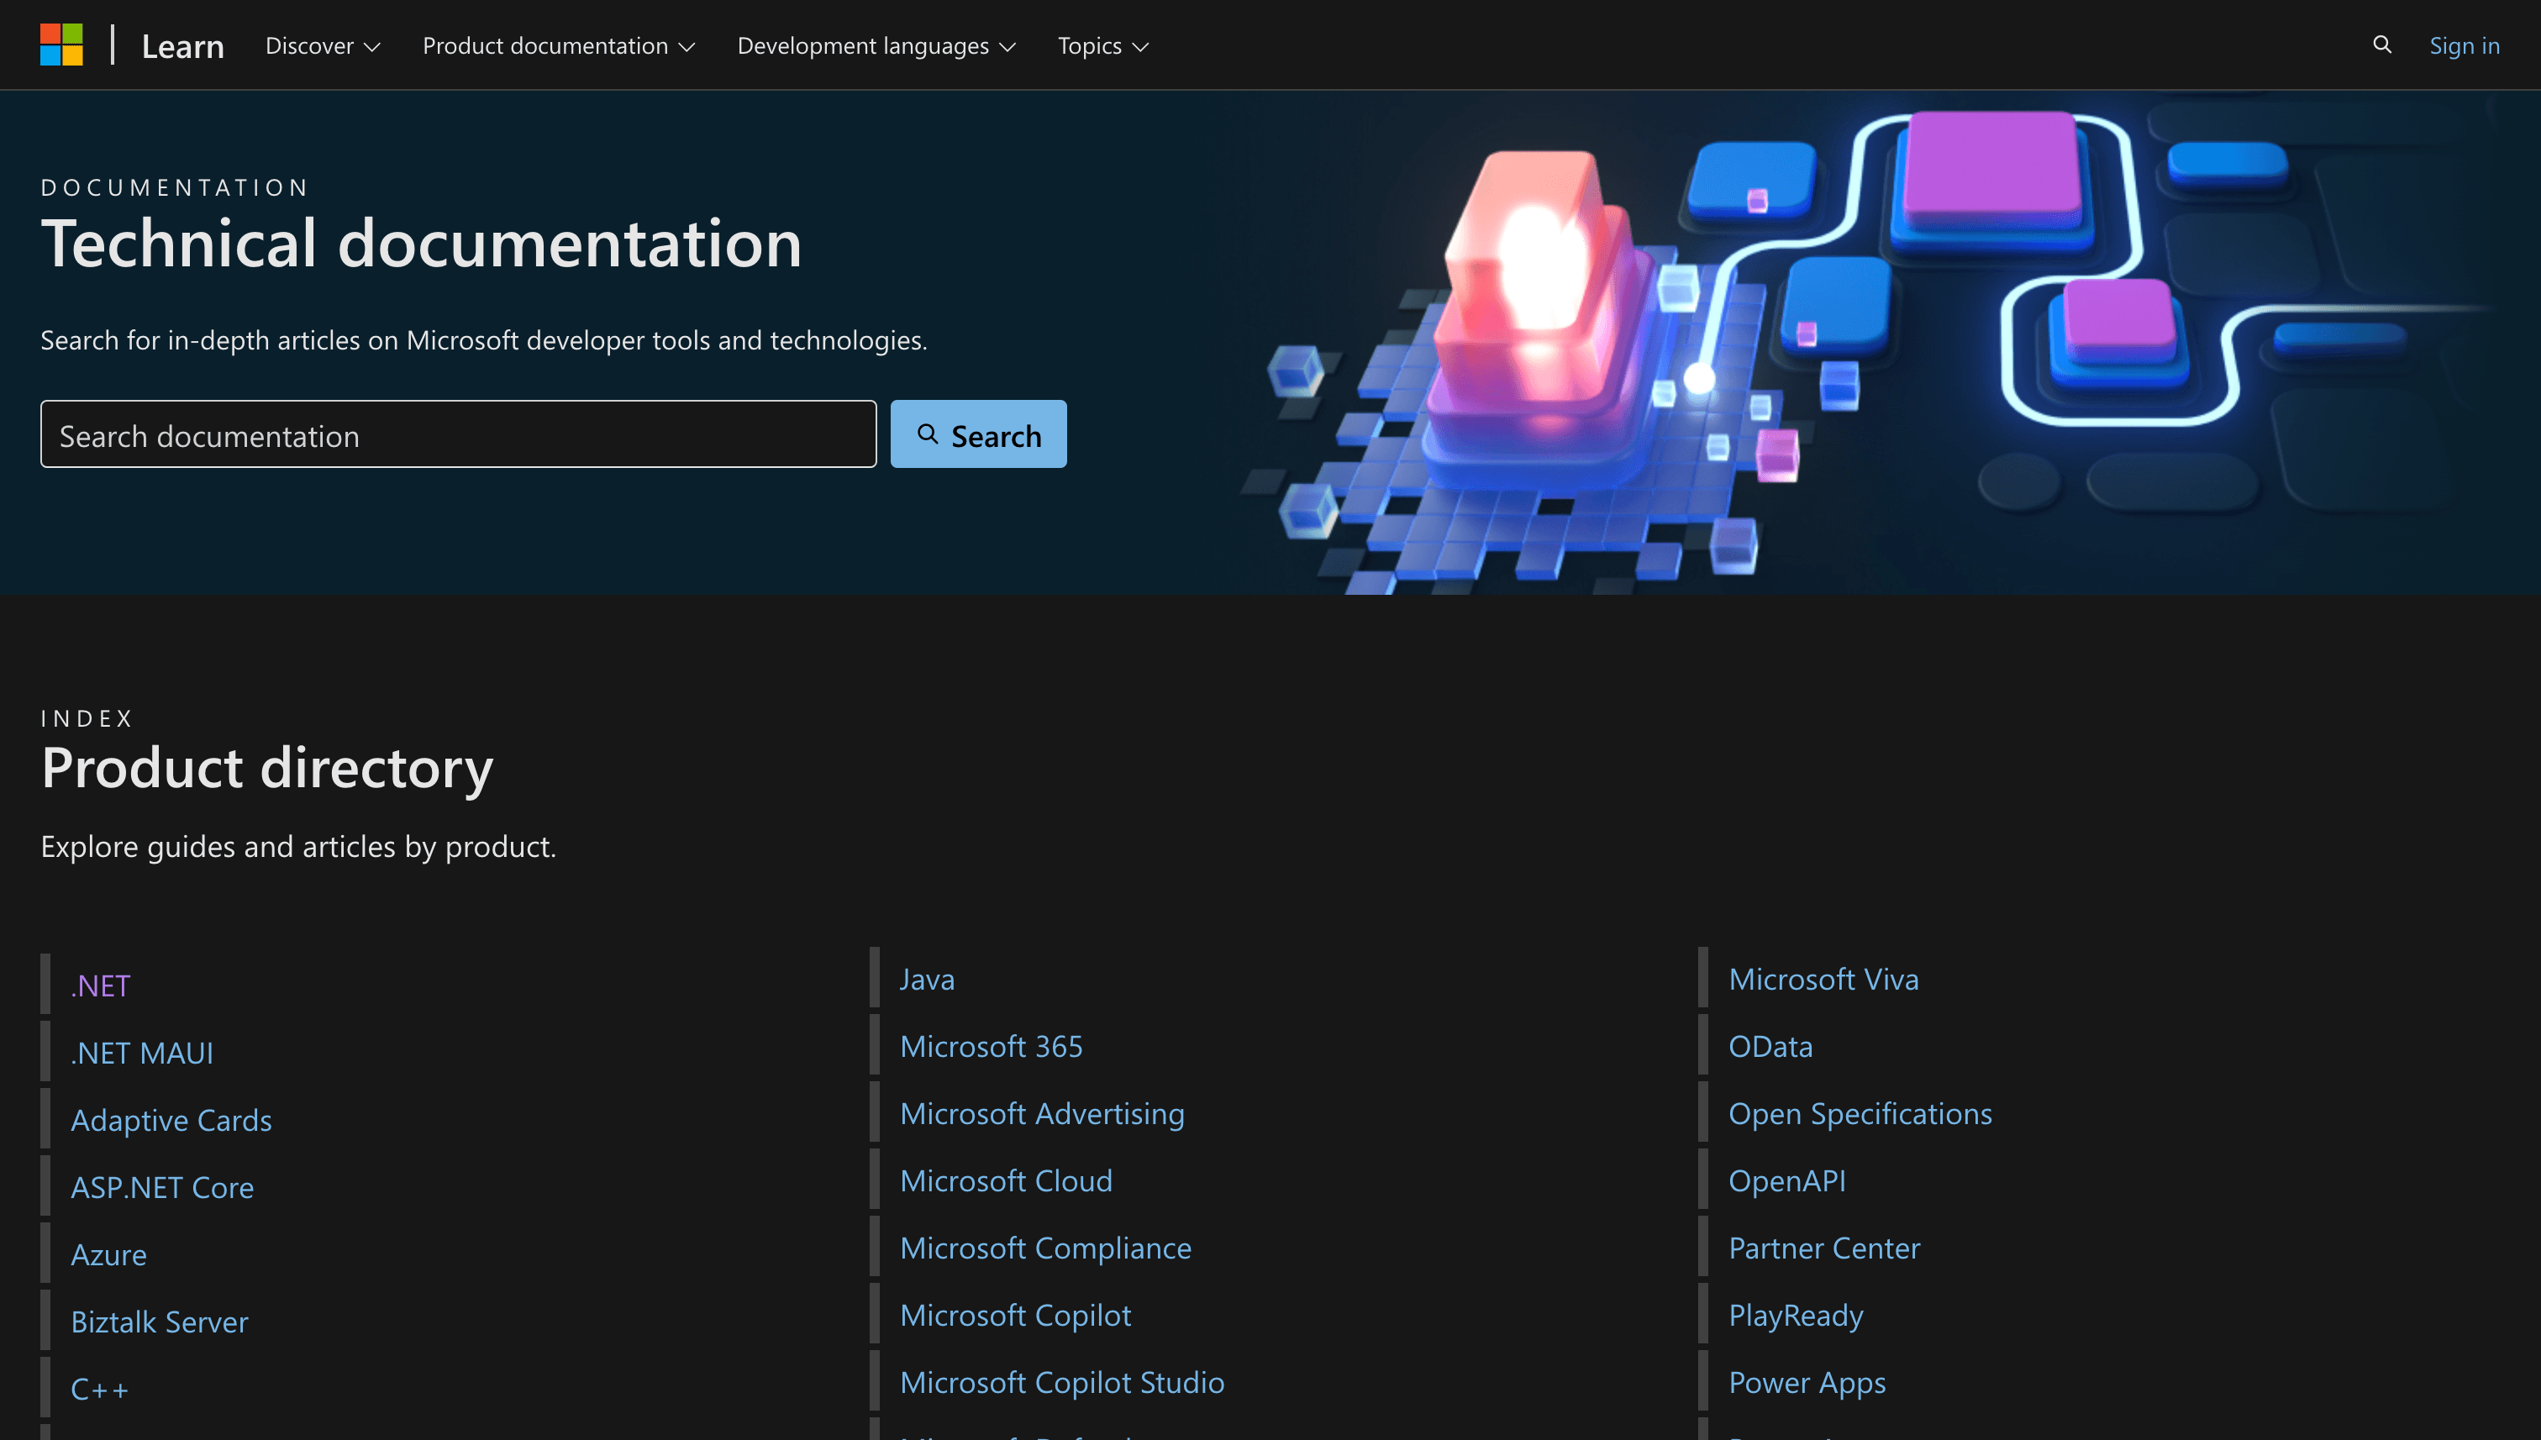Open the Microsoft Compliance link
Screen dimensions: 2541x1440
[1045, 1248]
